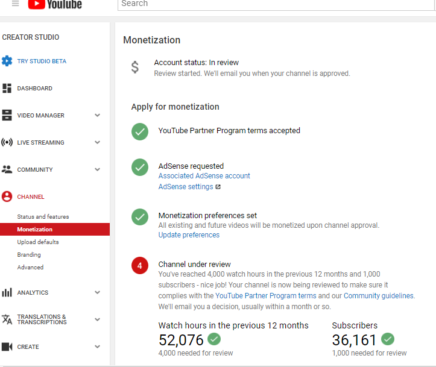Click the red Channel person icon

pyautogui.click(x=7, y=196)
